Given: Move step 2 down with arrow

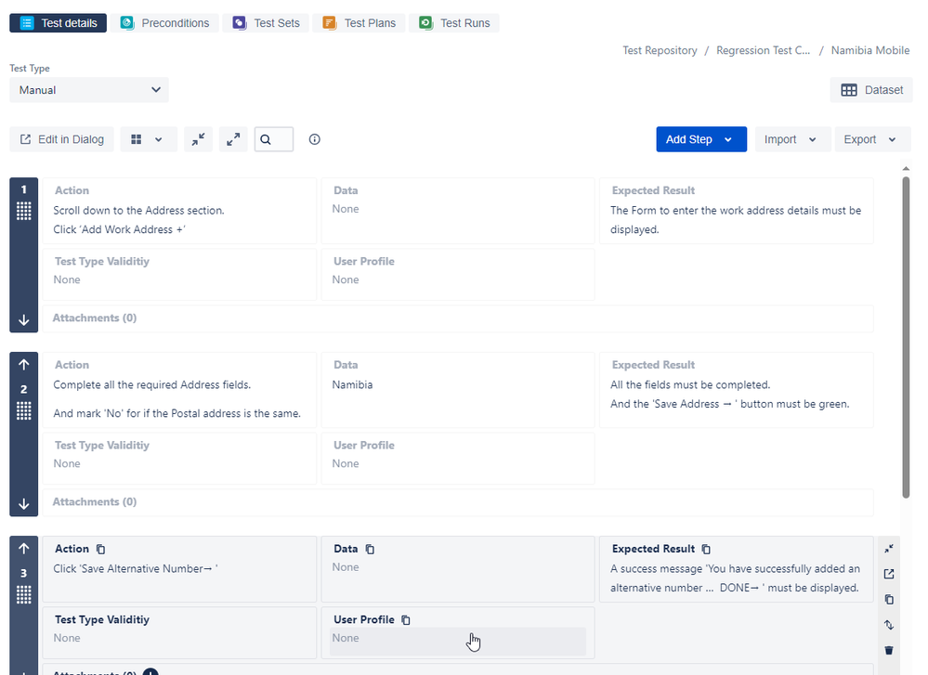Looking at the screenshot, I should click(x=23, y=504).
